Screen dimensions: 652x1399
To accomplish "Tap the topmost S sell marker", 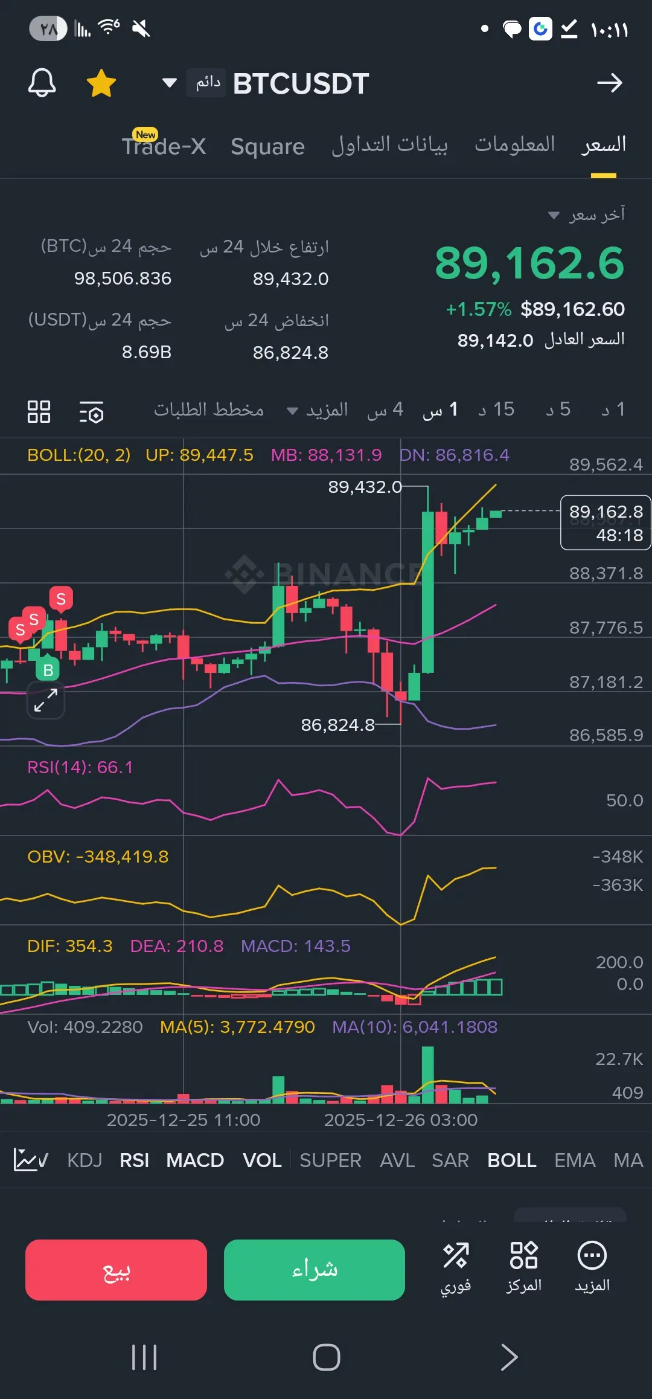I will tap(61, 598).
